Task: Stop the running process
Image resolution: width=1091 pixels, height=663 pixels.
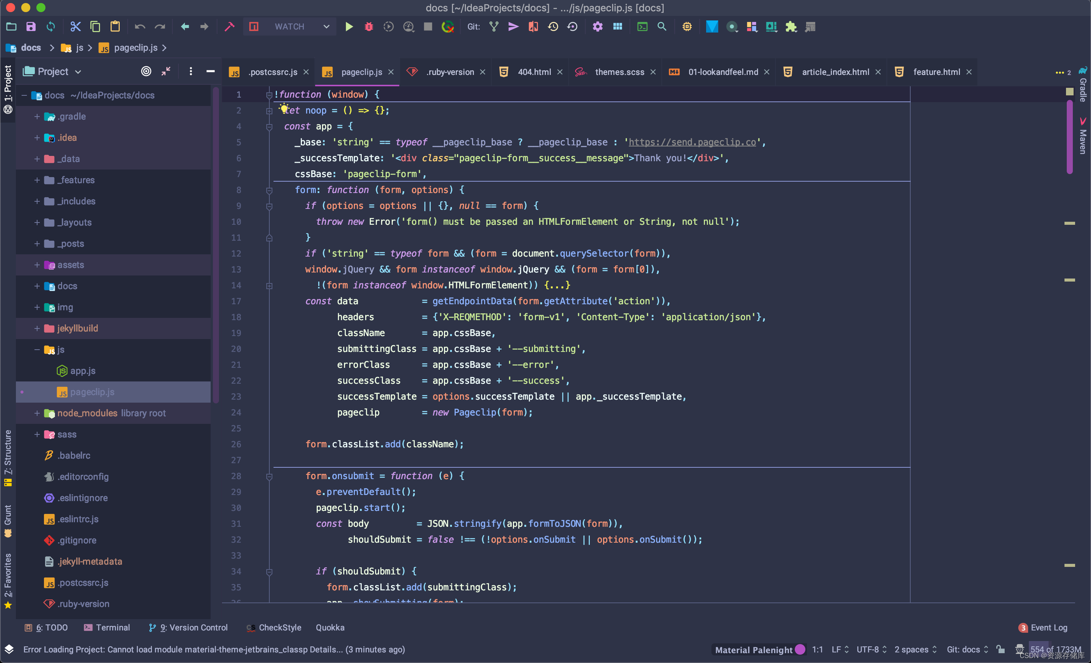Action: [x=427, y=26]
